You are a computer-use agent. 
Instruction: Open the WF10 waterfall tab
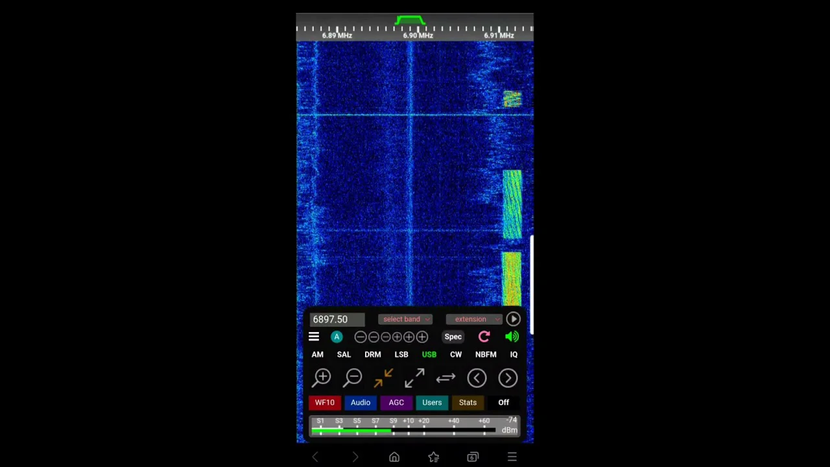point(325,403)
